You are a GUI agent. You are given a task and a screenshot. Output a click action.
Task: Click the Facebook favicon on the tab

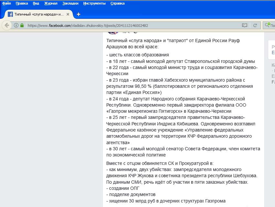tap(10, 14)
